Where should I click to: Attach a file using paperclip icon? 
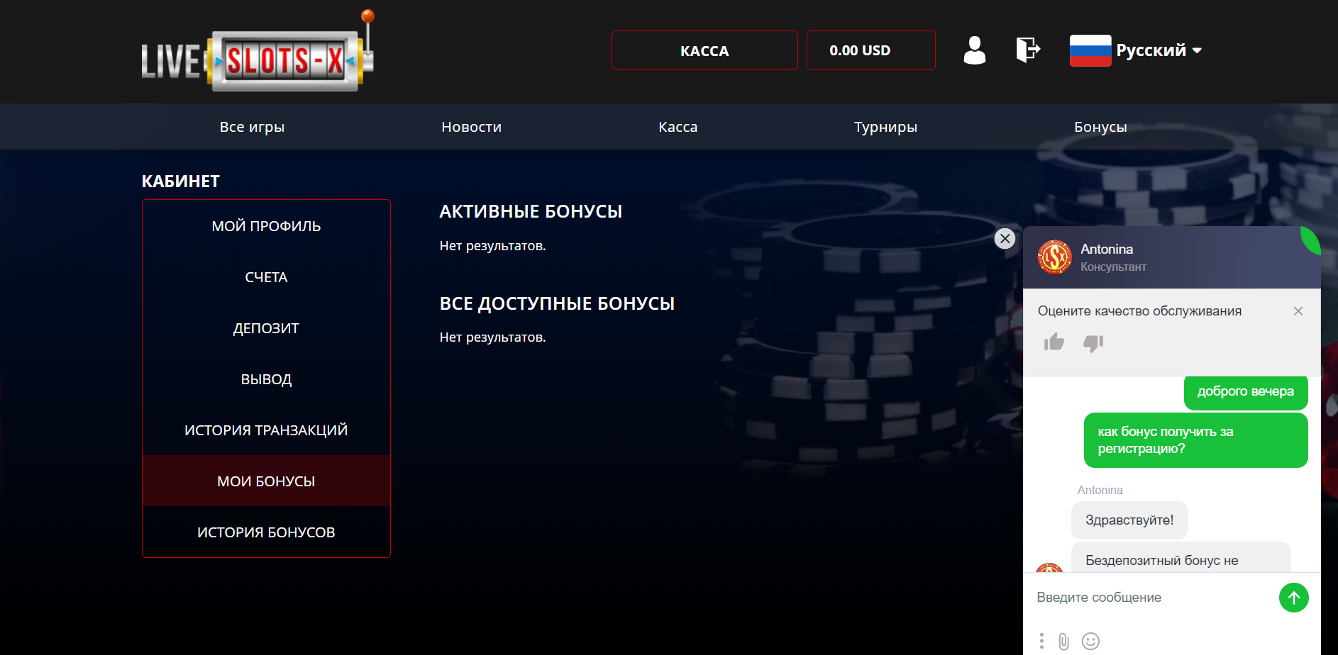tap(1063, 642)
